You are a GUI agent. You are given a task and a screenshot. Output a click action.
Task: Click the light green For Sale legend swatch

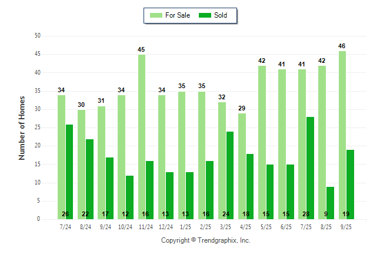pos(157,15)
